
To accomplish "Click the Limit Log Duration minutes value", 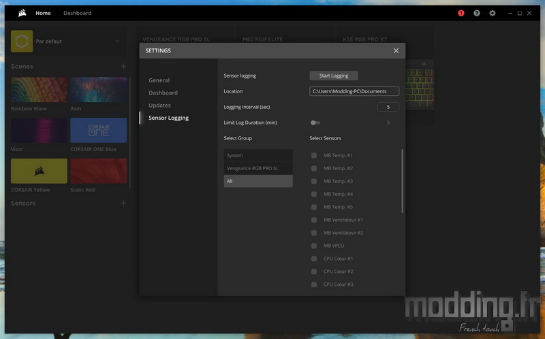I will point(388,123).
